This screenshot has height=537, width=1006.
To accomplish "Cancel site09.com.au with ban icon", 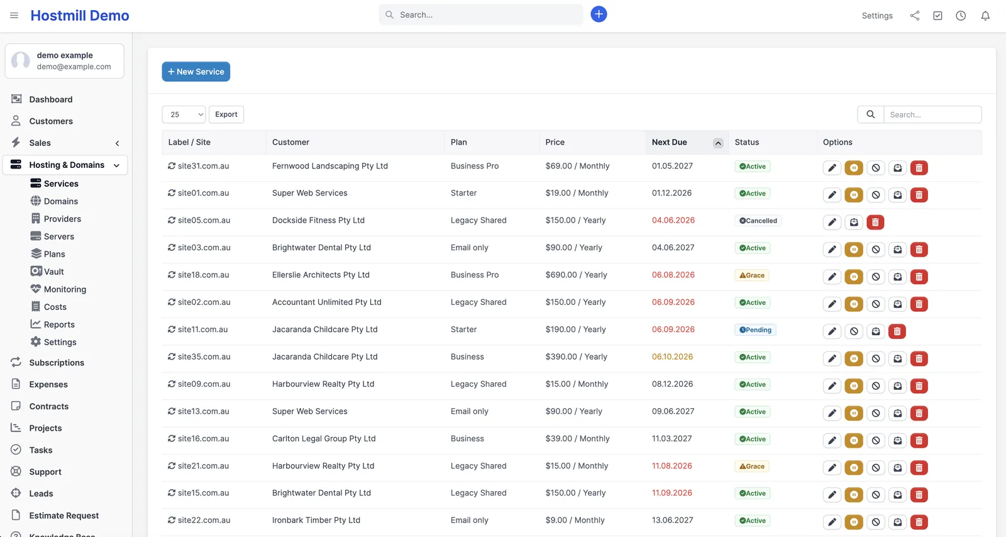I will pos(876,386).
